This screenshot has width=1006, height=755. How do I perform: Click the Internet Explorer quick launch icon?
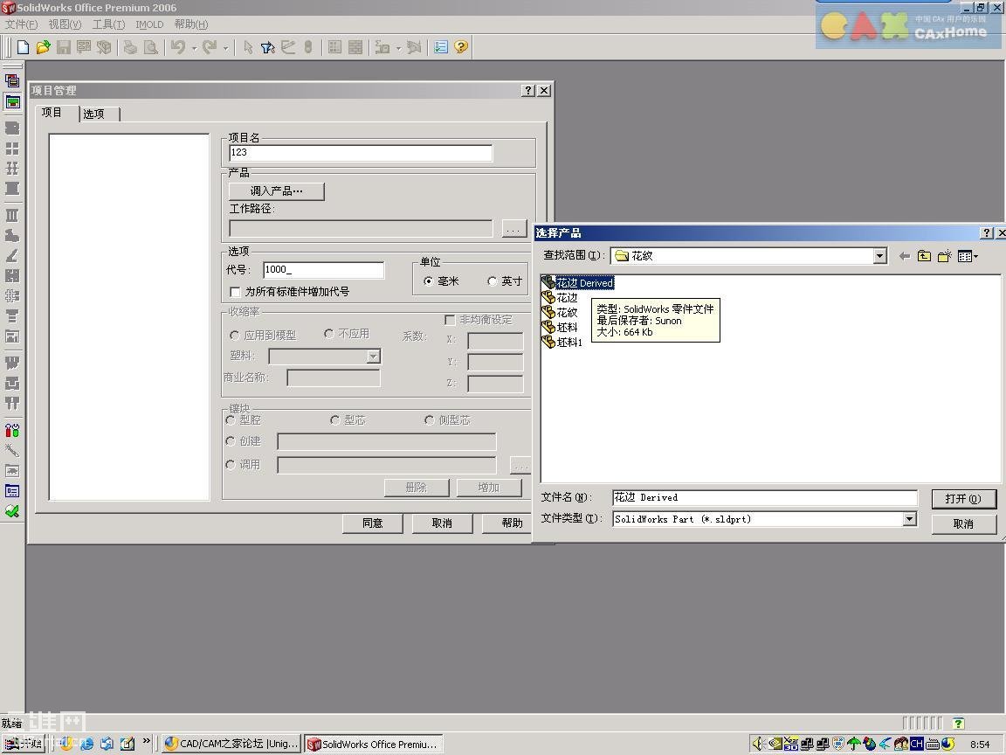tap(86, 744)
